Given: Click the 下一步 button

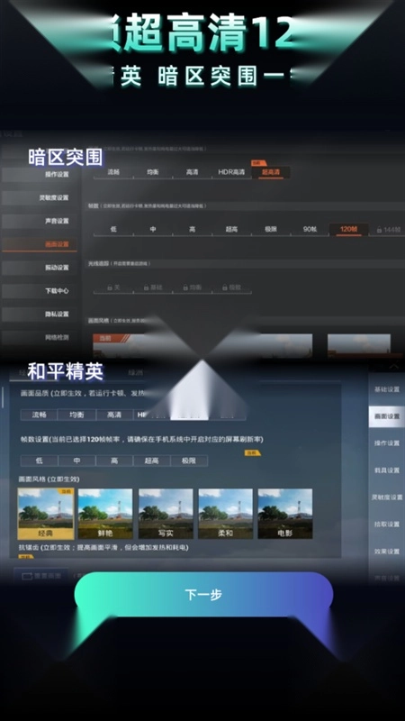Looking at the screenshot, I should [x=203, y=595].
